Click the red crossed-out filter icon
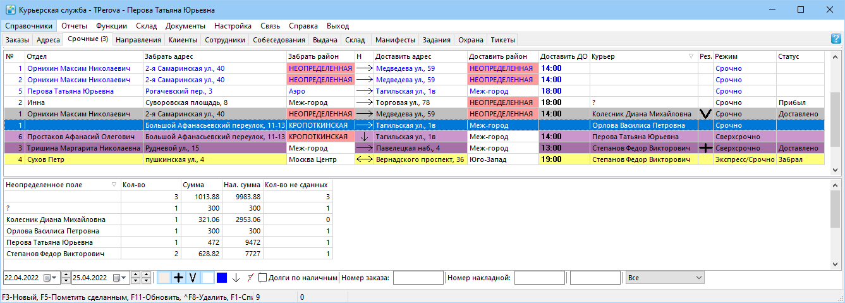 (250, 277)
